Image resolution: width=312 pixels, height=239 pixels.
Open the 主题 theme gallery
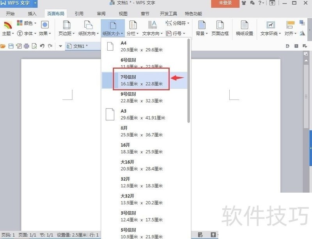point(8,28)
